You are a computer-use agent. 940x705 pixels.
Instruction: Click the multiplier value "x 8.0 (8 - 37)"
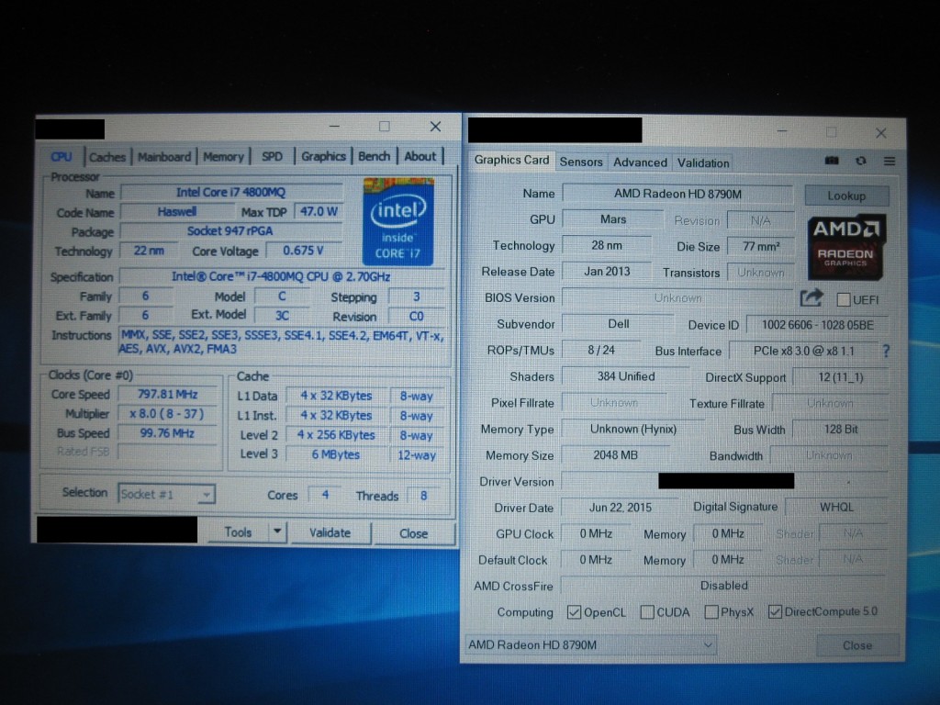point(167,414)
